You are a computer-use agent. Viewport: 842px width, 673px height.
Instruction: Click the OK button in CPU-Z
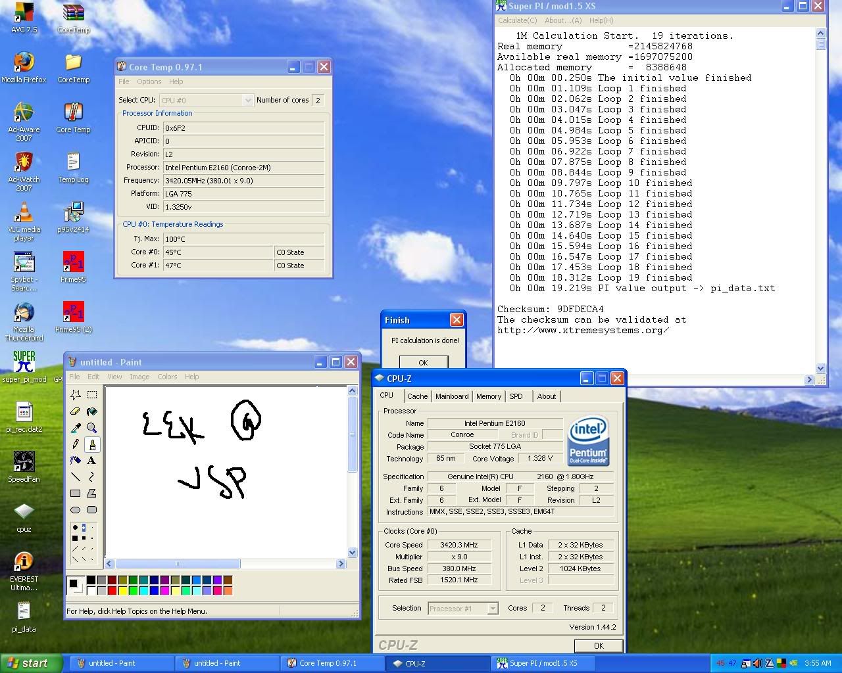pos(599,646)
